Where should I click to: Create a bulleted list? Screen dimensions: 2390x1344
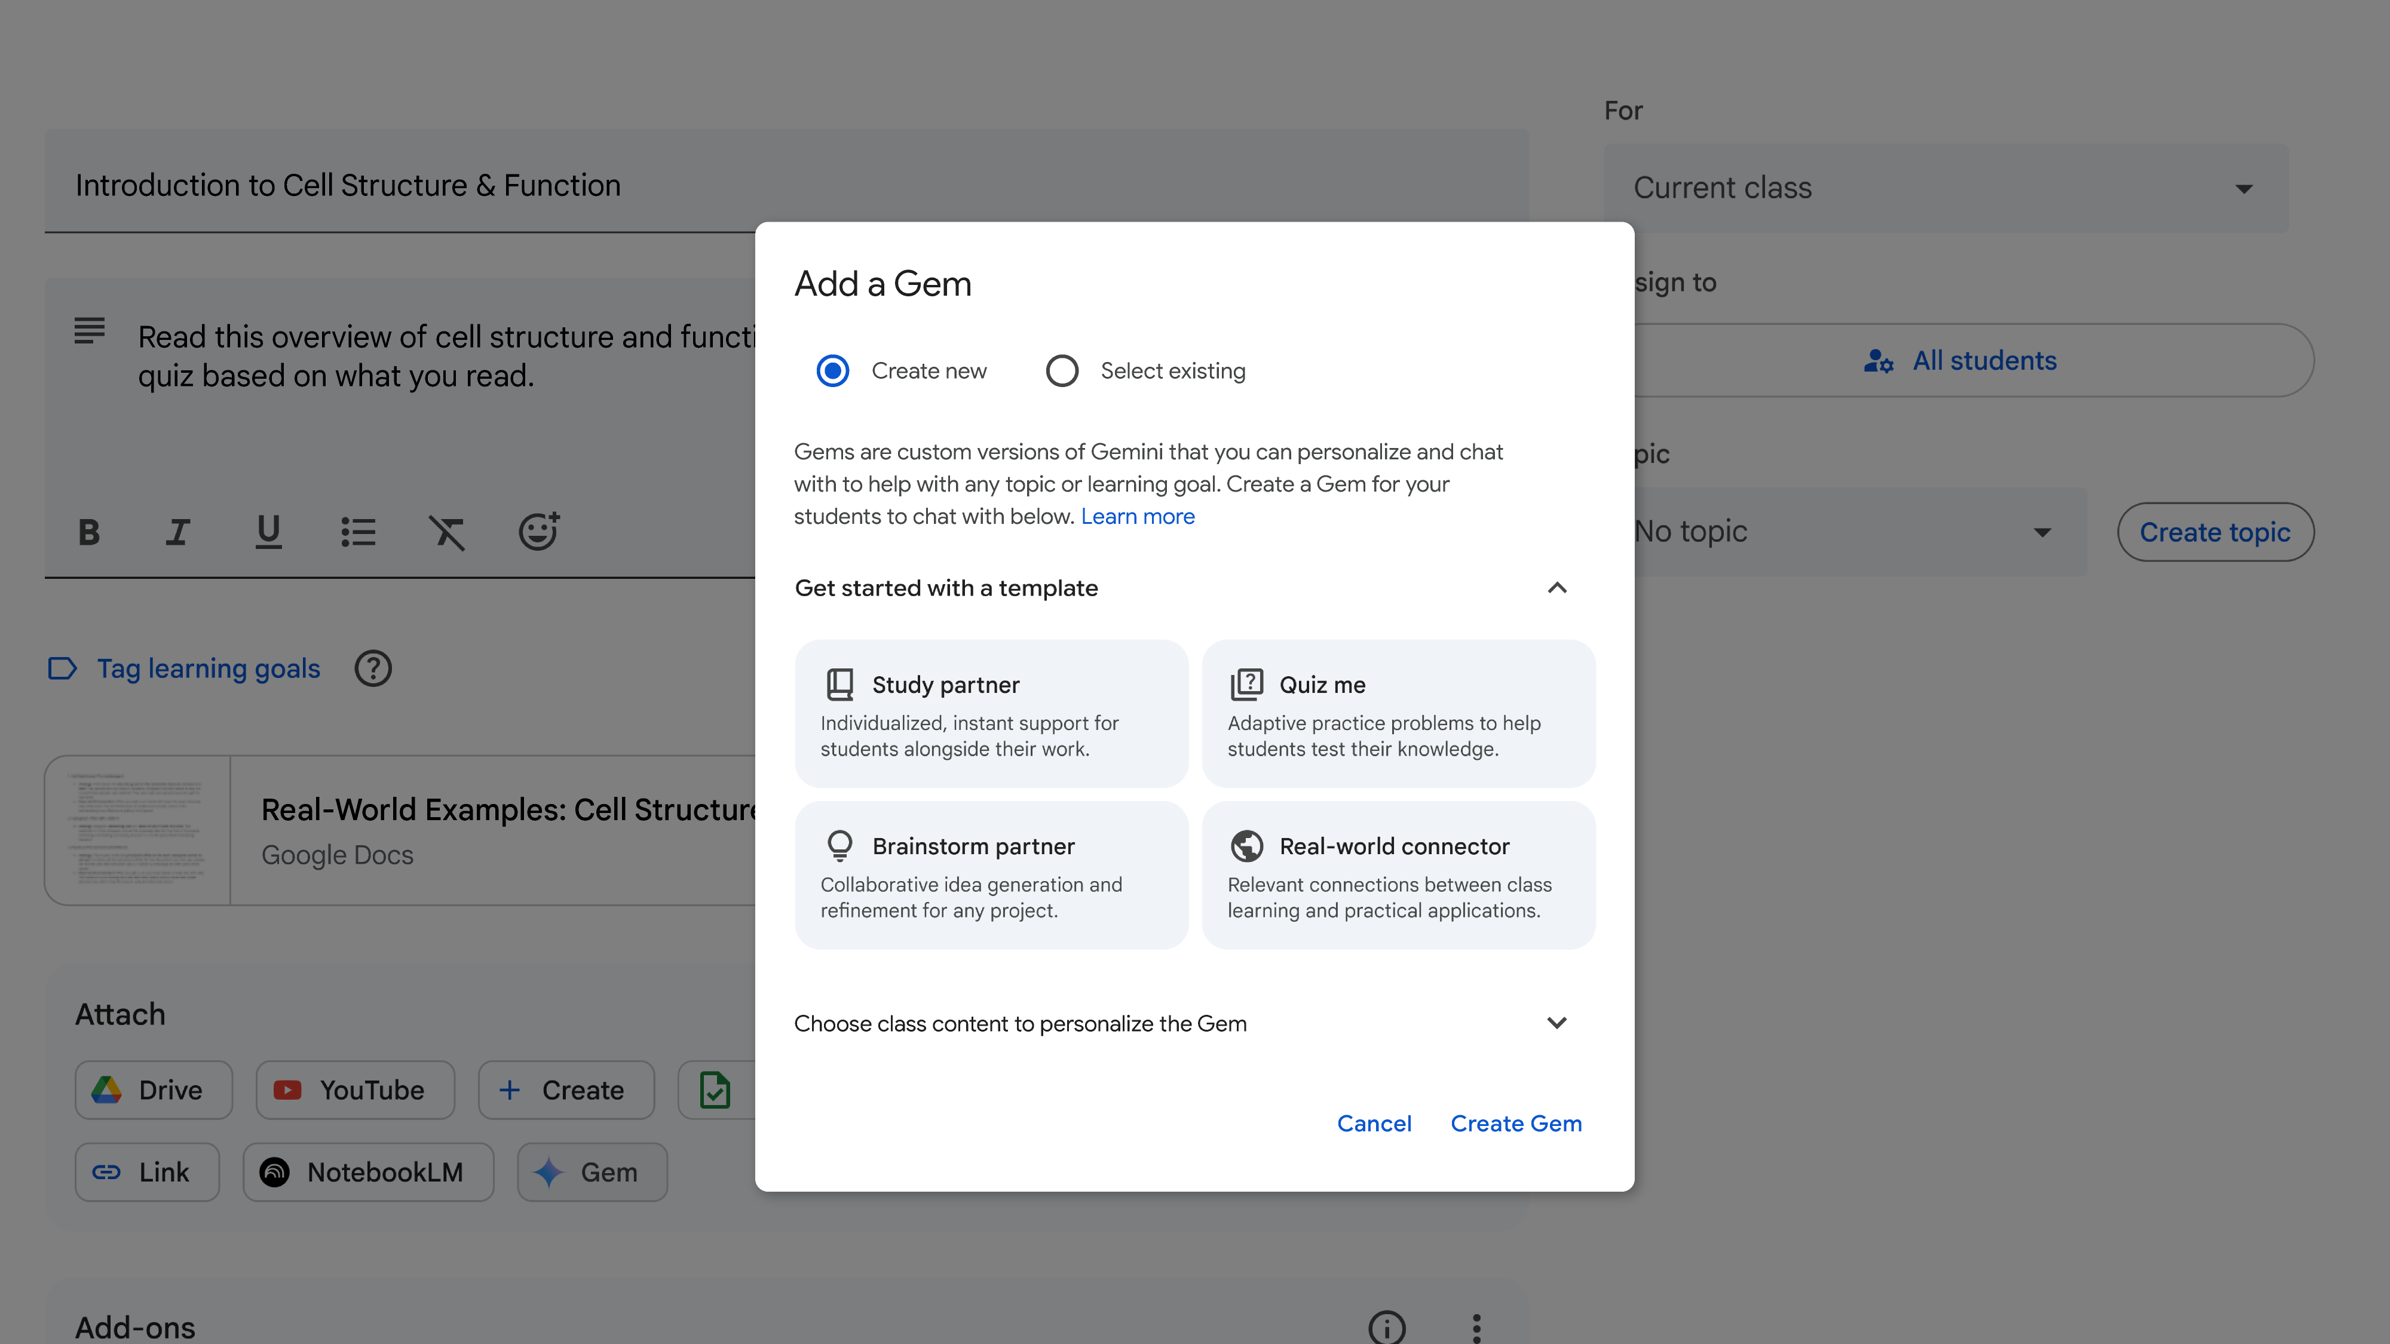click(x=357, y=532)
